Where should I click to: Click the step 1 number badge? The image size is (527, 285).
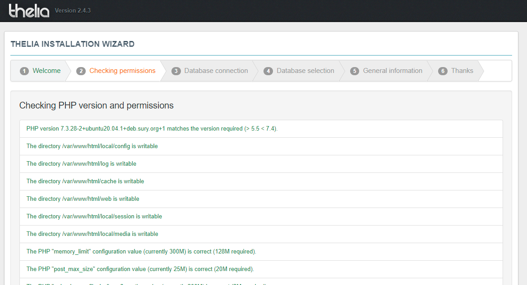pos(24,71)
